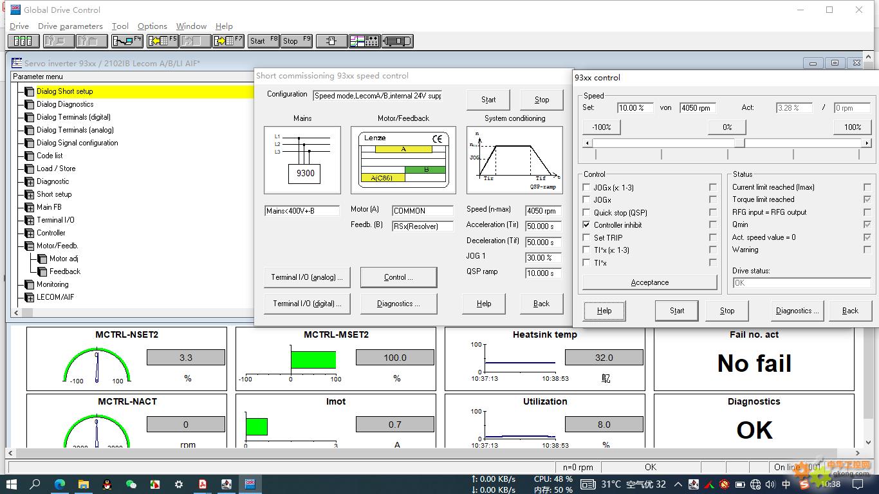Click the Control ... button

tap(398, 277)
